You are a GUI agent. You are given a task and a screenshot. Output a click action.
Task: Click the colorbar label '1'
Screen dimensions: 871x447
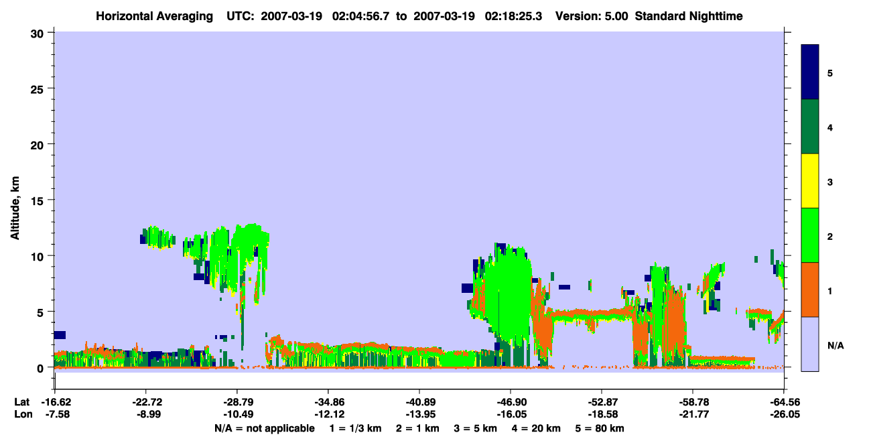(x=830, y=290)
